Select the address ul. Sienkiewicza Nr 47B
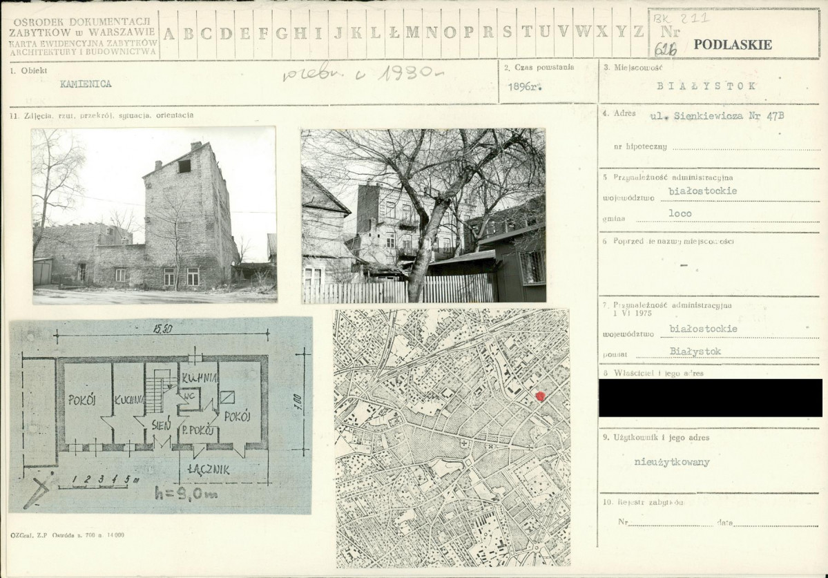This screenshot has height=578, width=828. 717,117
